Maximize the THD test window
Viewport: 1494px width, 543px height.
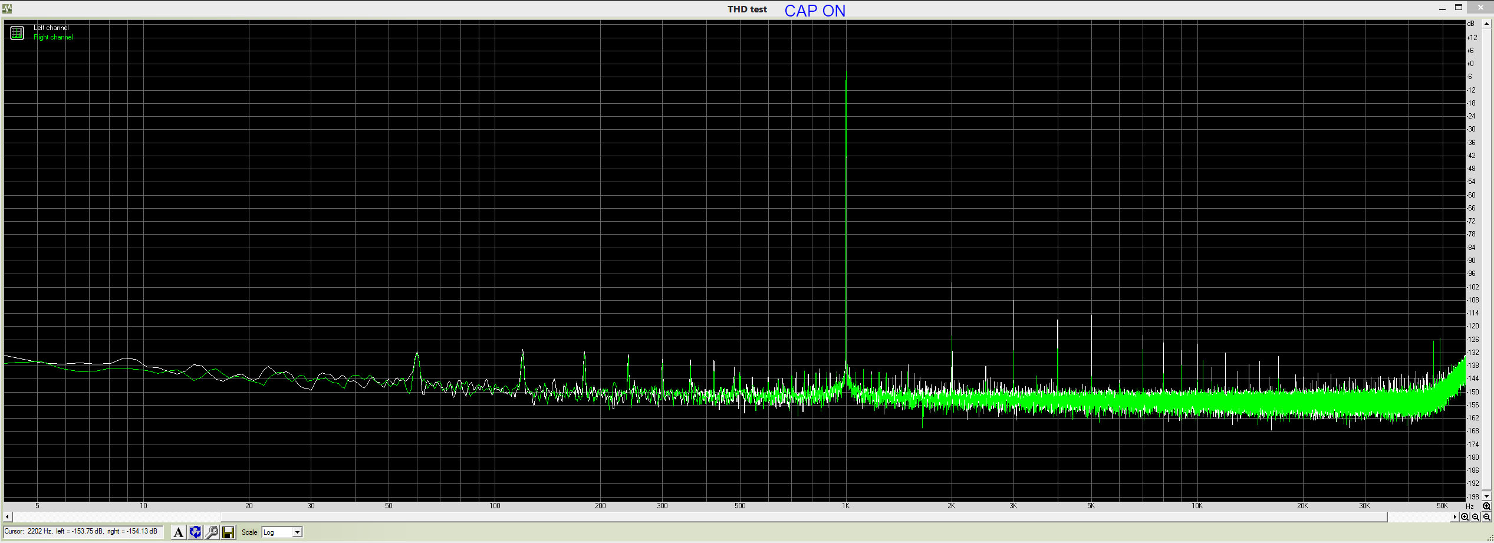(x=1459, y=8)
